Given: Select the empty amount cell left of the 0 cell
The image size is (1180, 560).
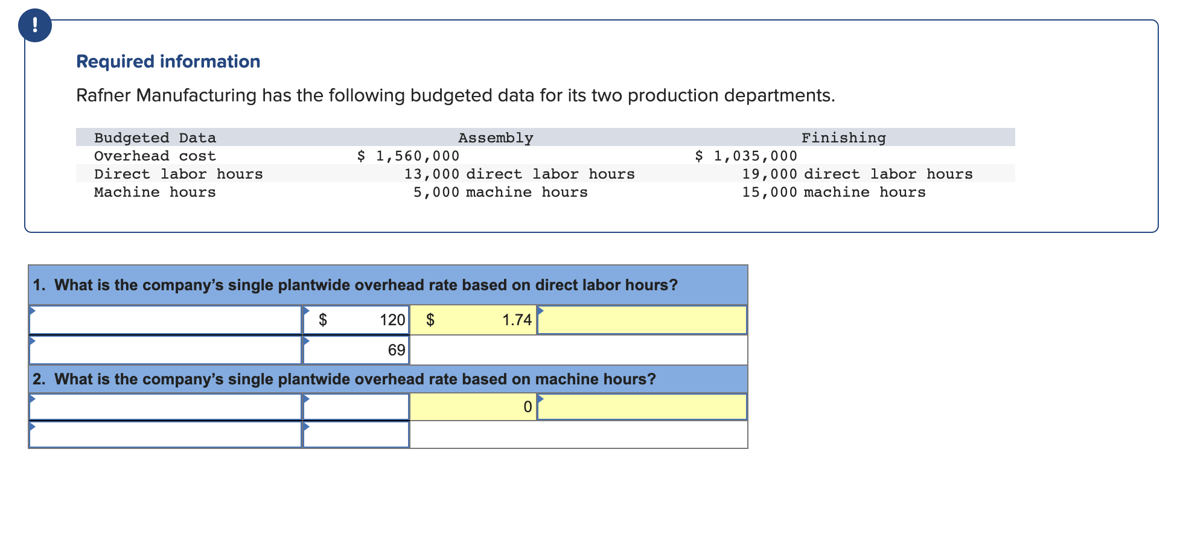Looking at the screenshot, I should (x=356, y=407).
